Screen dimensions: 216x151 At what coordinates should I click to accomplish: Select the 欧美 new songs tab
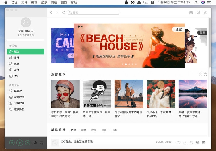(x=94, y=130)
